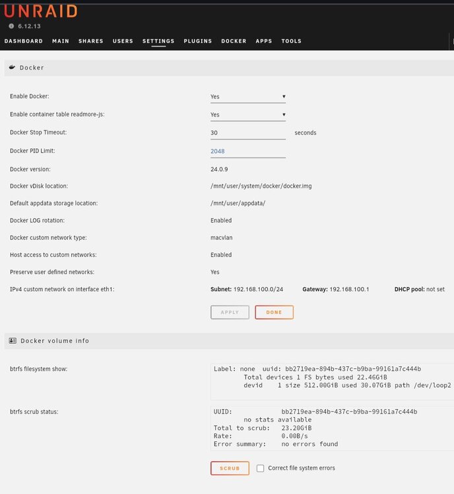The width and height of the screenshot is (454, 494).
Task: Click the Preserve user defined networks Yes value
Action: (214, 272)
